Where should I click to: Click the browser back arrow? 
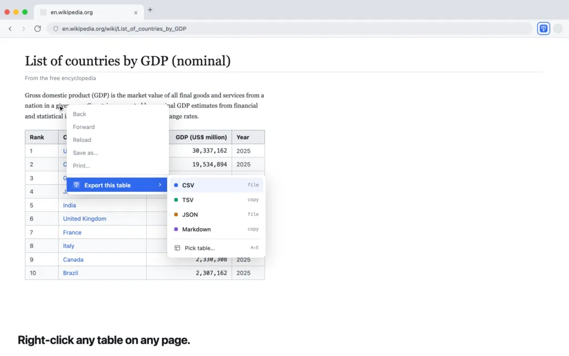point(10,29)
